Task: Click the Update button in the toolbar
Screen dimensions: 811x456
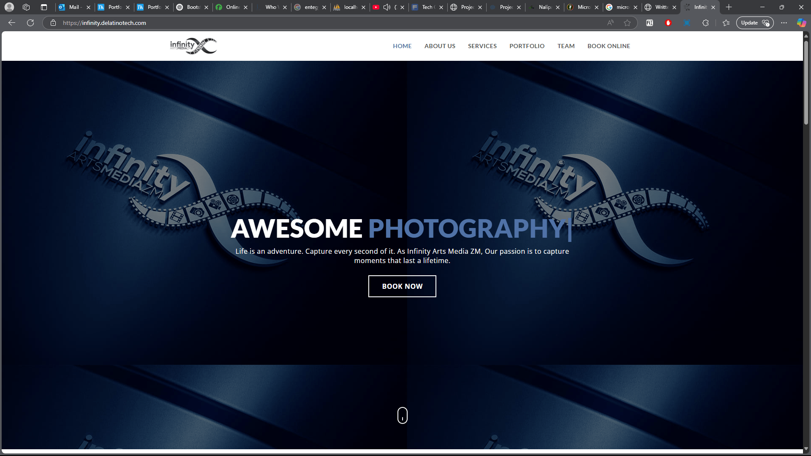Action: (x=755, y=23)
